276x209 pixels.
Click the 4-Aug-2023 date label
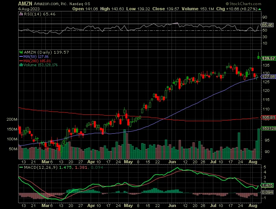coord(29,9)
